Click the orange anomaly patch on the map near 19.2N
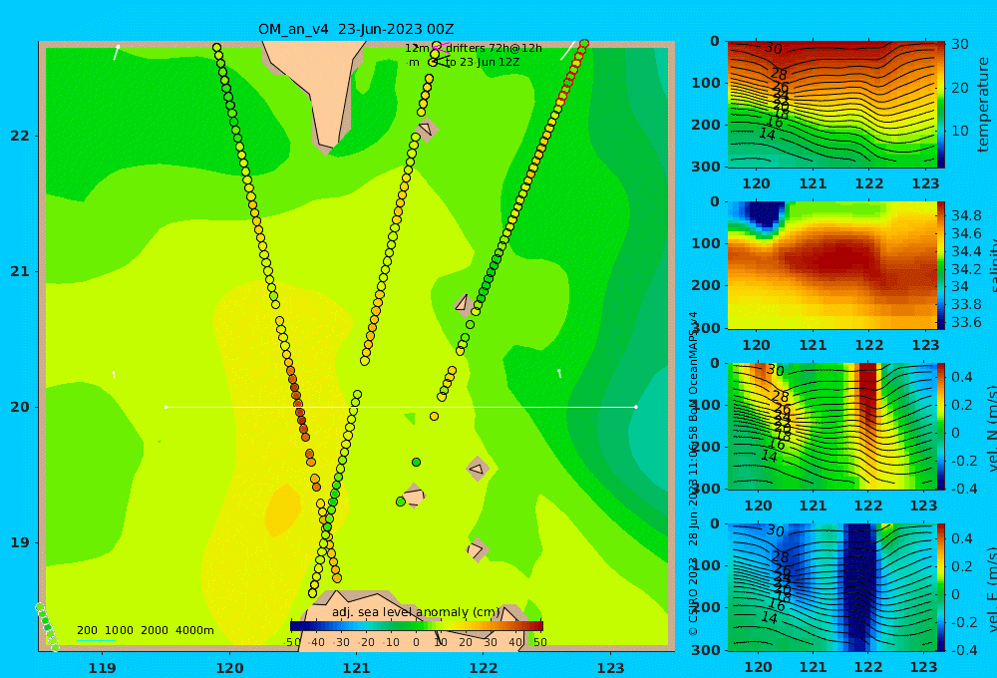Viewport: 997px width, 678px height. (x=282, y=510)
